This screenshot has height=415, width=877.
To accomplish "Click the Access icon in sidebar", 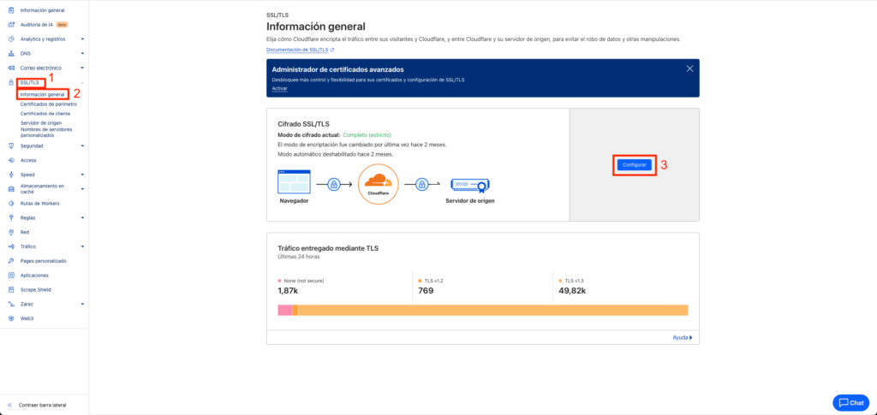I will pos(11,160).
